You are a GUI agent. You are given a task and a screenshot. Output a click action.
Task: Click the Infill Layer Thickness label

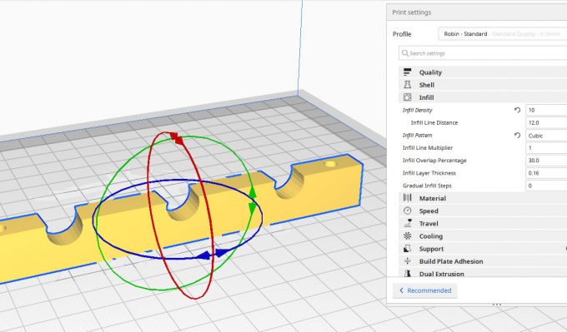coord(429,173)
